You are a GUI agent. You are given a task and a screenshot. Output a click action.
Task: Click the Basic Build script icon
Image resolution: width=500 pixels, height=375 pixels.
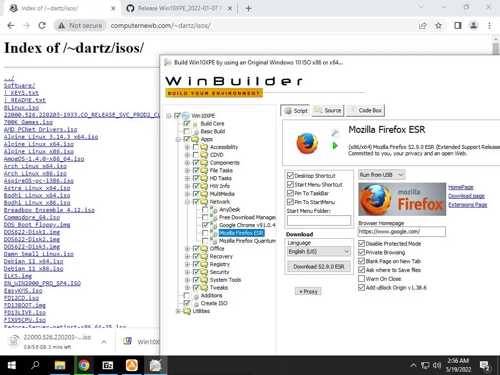(195, 131)
